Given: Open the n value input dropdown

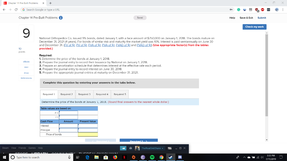Looking at the screenshot, I should [68, 112].
